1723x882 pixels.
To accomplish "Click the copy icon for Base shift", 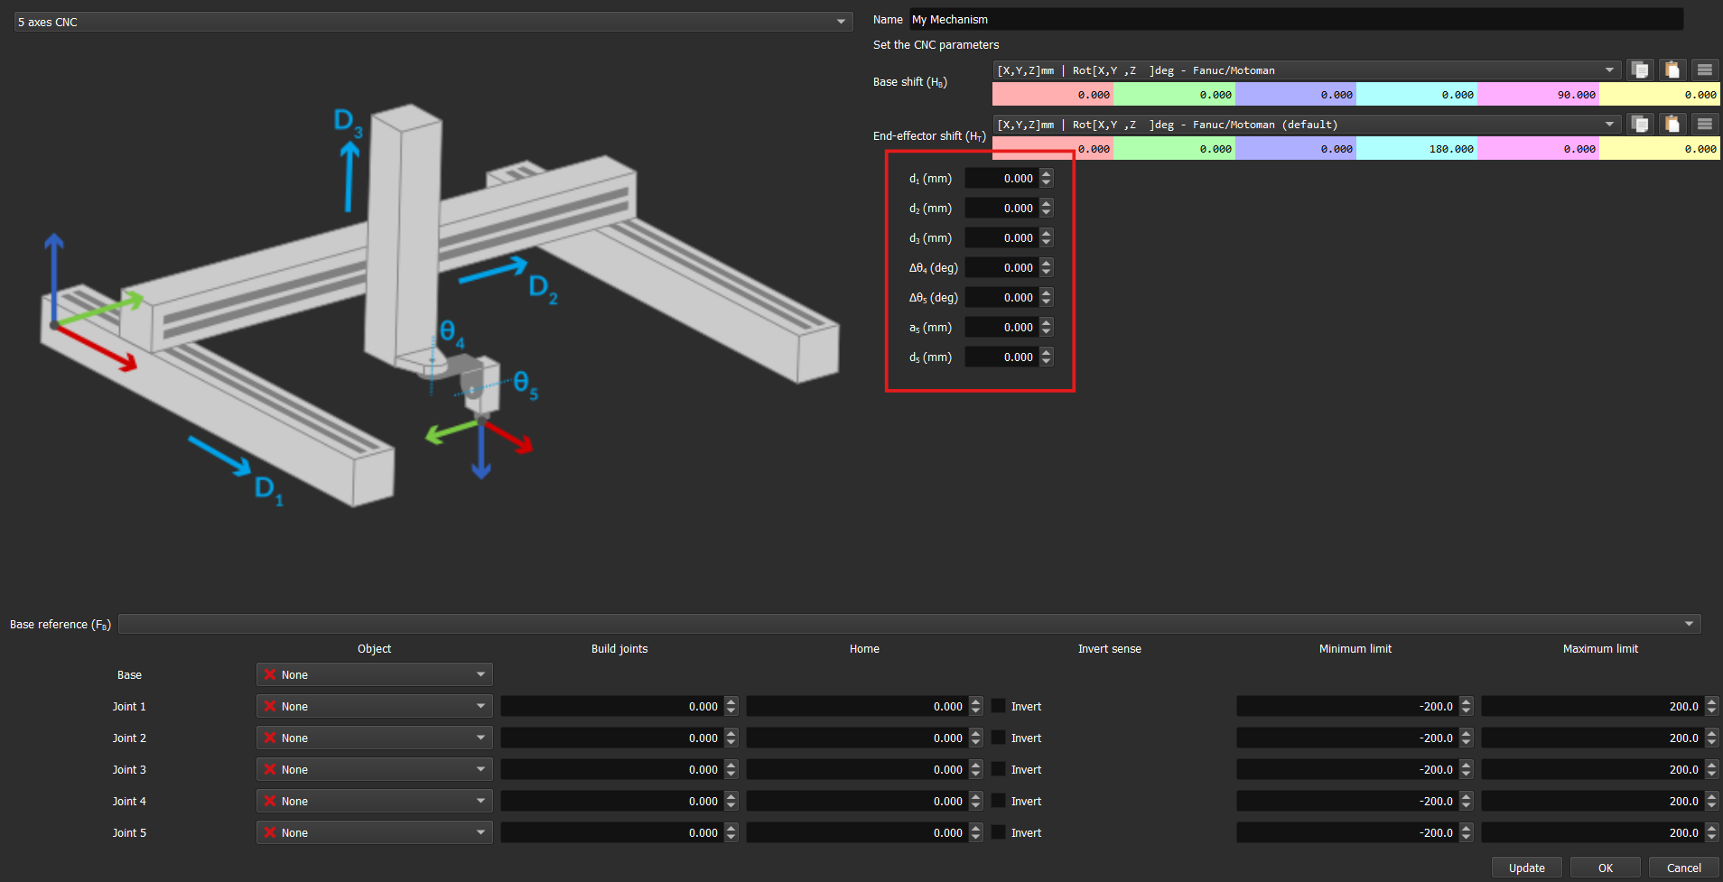I will click(1640, 70).
